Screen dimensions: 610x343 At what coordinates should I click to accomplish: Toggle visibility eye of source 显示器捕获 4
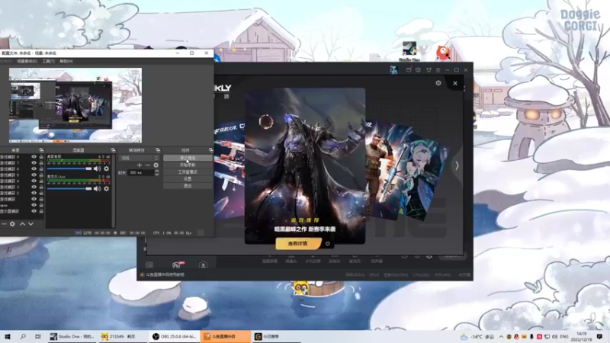[x=34, y=181]
